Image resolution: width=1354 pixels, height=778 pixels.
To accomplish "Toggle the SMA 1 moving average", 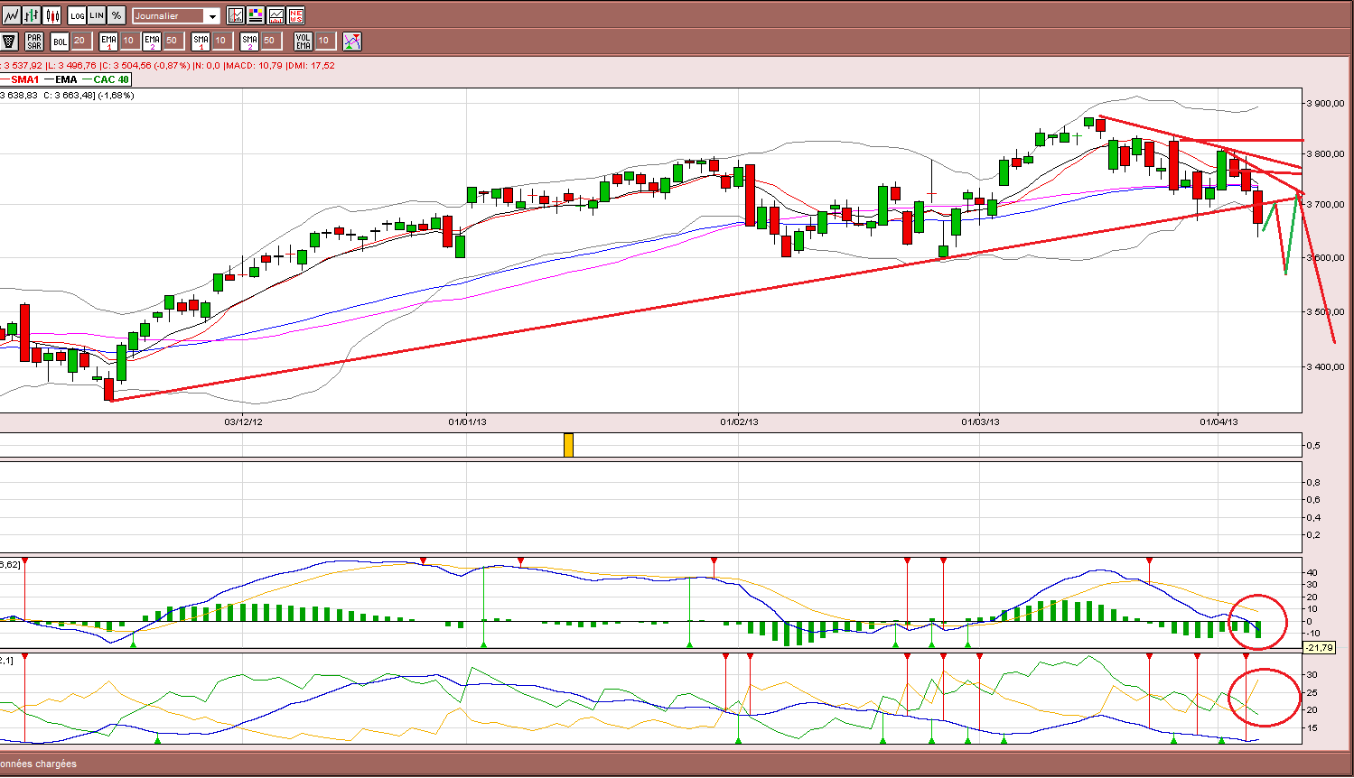I will [x=201, y=41].
